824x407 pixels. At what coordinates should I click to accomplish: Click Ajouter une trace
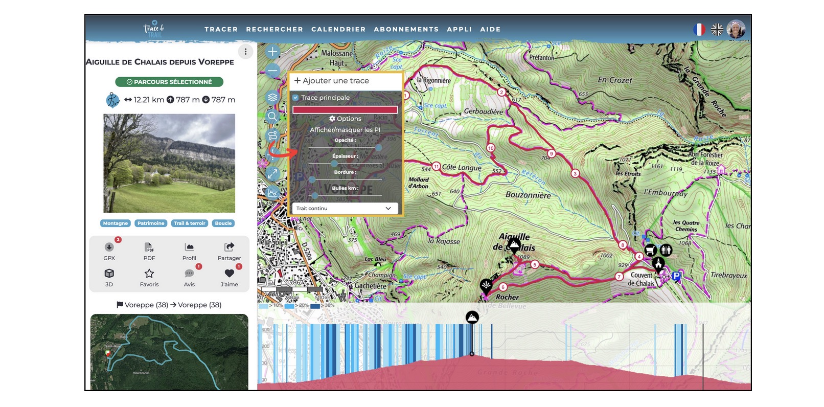pos(332,81)
